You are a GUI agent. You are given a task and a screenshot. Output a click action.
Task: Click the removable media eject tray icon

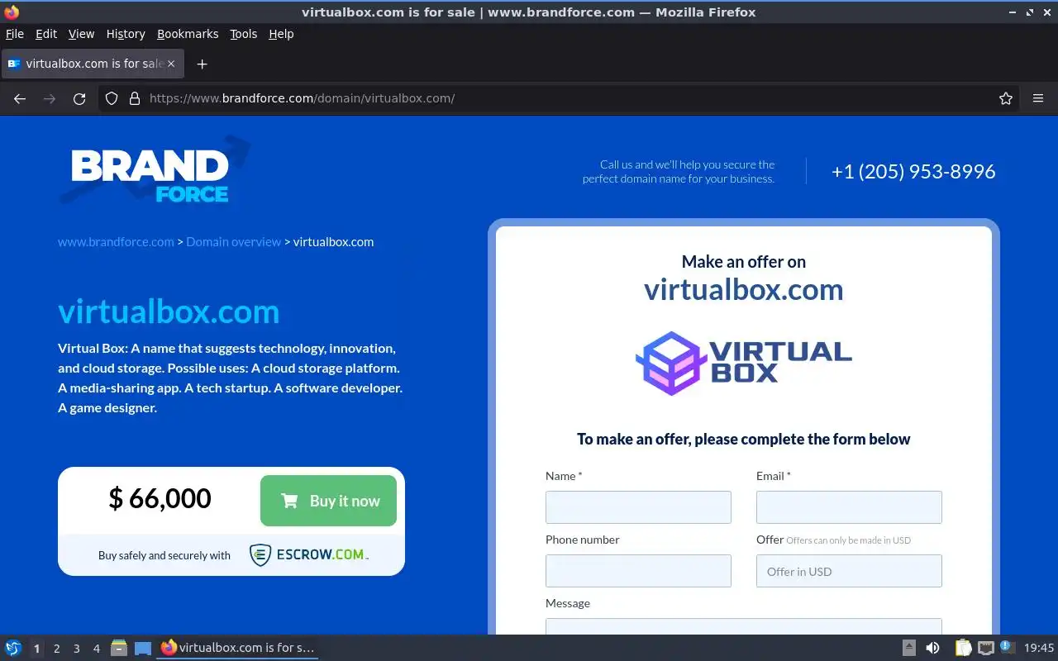point(908,648)
